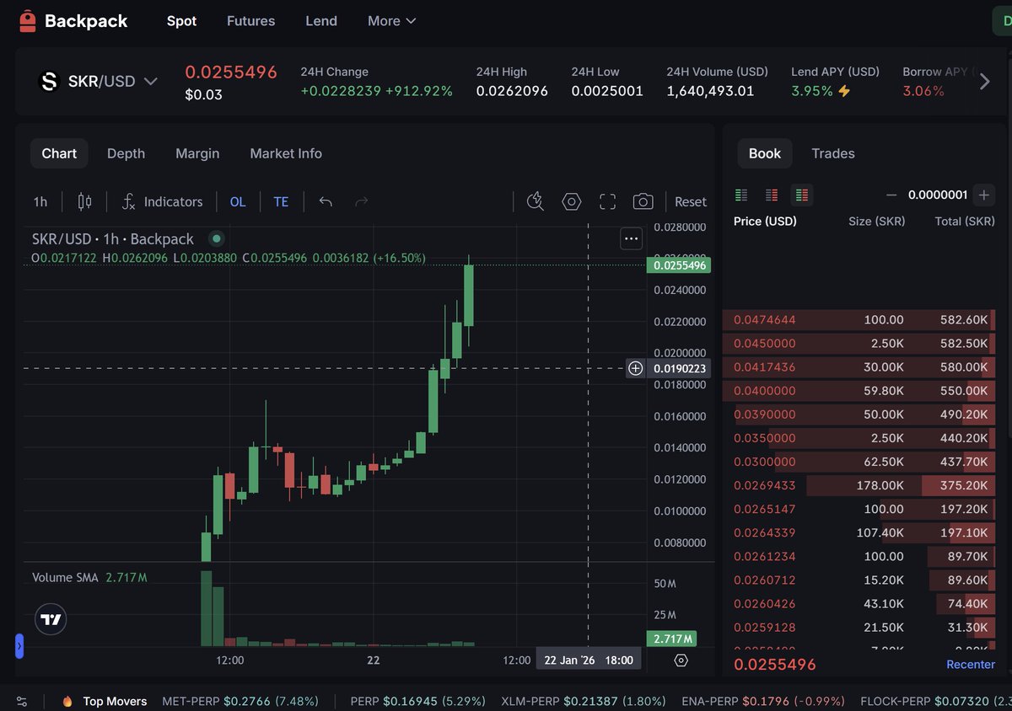Enter fullscreen chart mode
Screen dimensions: 1012x711
[607, 201]
